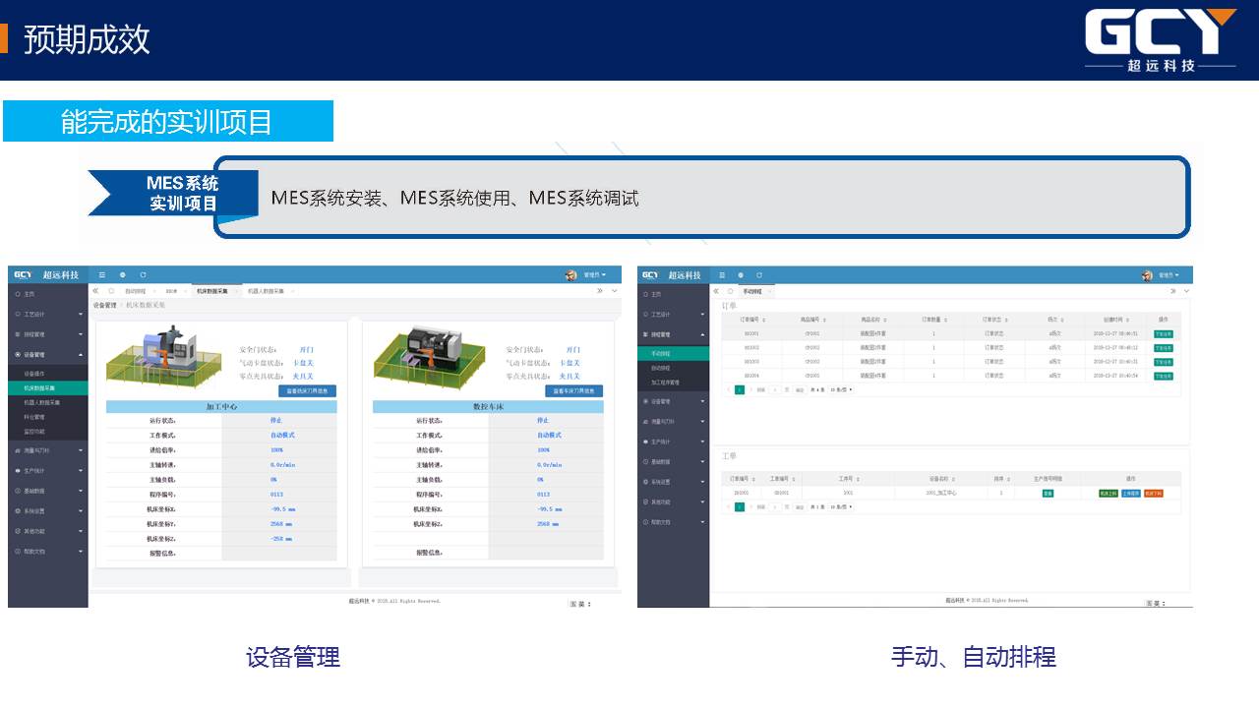
Task: Select 自动排程 in the scheduling sidebar submenu
Action: tap(660, 368)
